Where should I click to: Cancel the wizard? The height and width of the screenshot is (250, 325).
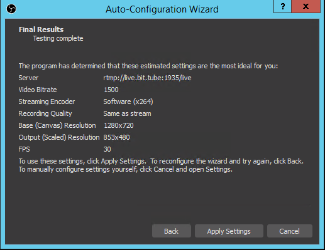[x=289, y=231]
